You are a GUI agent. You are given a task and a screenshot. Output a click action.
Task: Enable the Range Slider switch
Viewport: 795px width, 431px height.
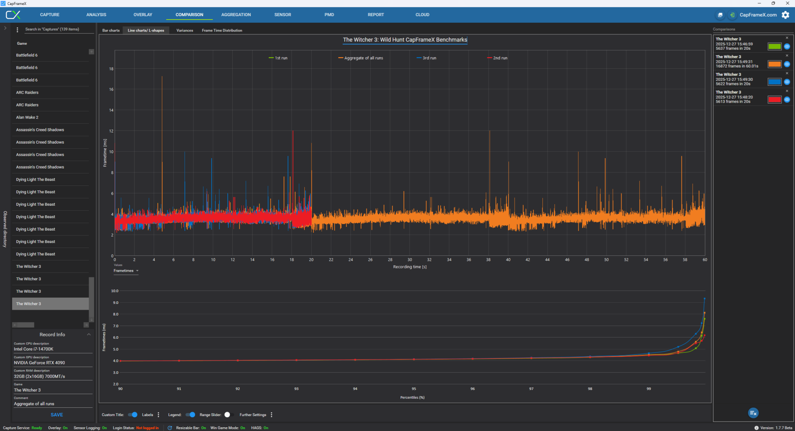click(229, 415)
